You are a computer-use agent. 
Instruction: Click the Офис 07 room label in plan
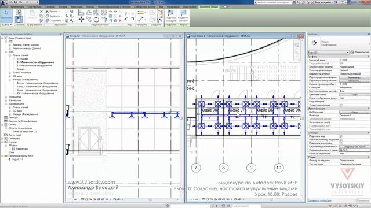click(x=237, y=110)
